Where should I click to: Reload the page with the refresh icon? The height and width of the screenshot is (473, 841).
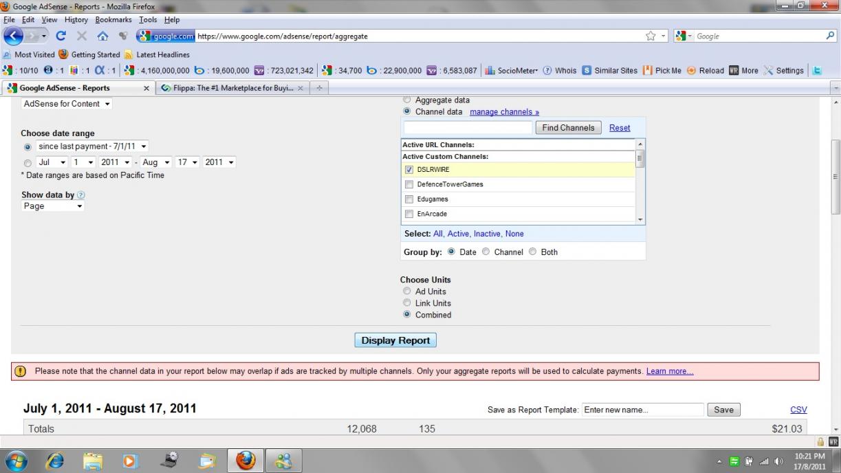pos(61,36)
